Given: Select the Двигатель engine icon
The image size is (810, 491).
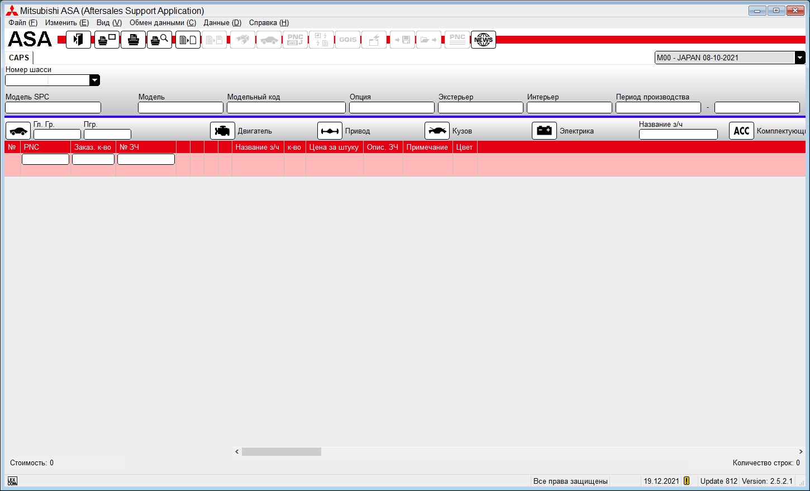Looking at the screenshot, I should (222, 131).
